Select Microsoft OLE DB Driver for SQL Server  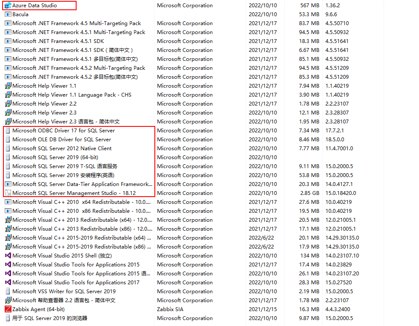coord(62,139)
